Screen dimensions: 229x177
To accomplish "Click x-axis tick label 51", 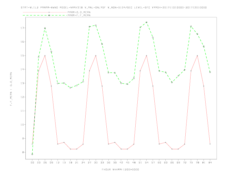I will click(x=140, y=163).
